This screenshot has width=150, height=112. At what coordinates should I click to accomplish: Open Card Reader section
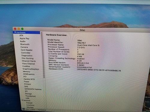tap(27, 50)
